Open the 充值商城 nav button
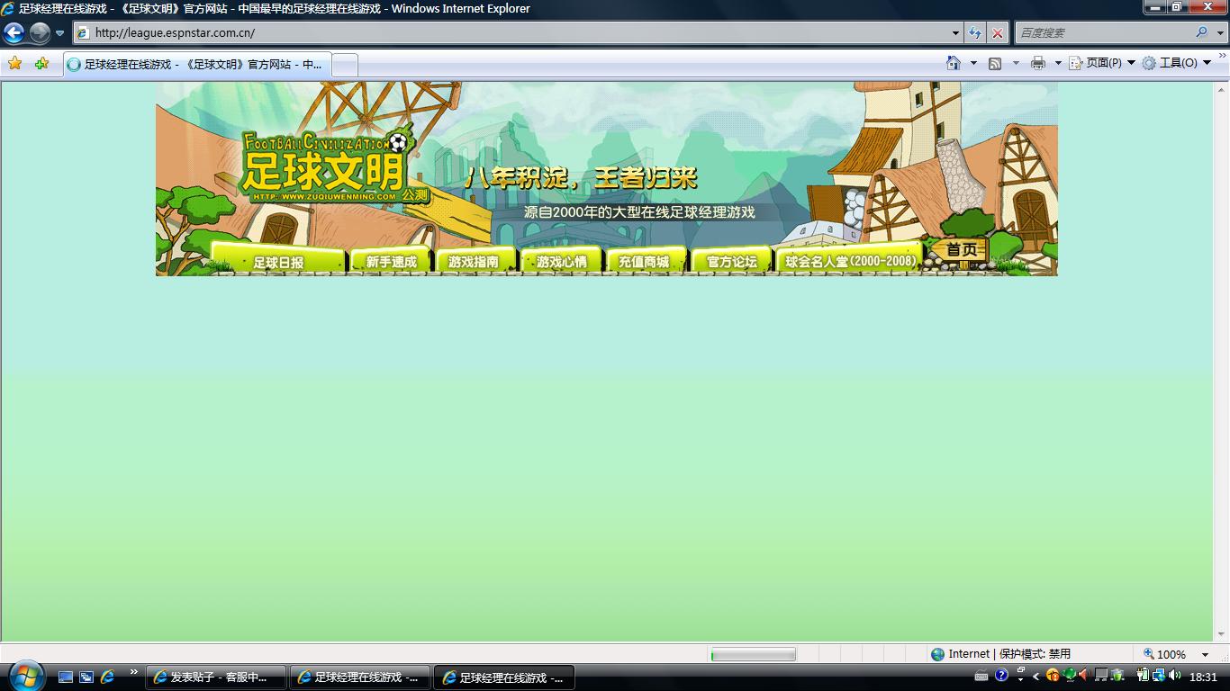This screenshot has height=691, width=1230. tap(645, 261)
